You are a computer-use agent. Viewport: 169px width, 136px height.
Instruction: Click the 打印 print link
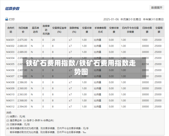[x=12, y=19]
